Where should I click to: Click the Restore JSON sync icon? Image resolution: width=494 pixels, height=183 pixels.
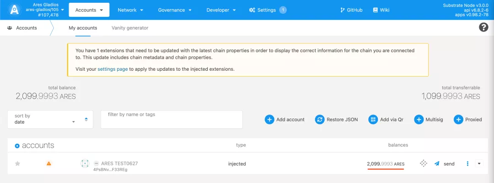click(x=320, y=120)
